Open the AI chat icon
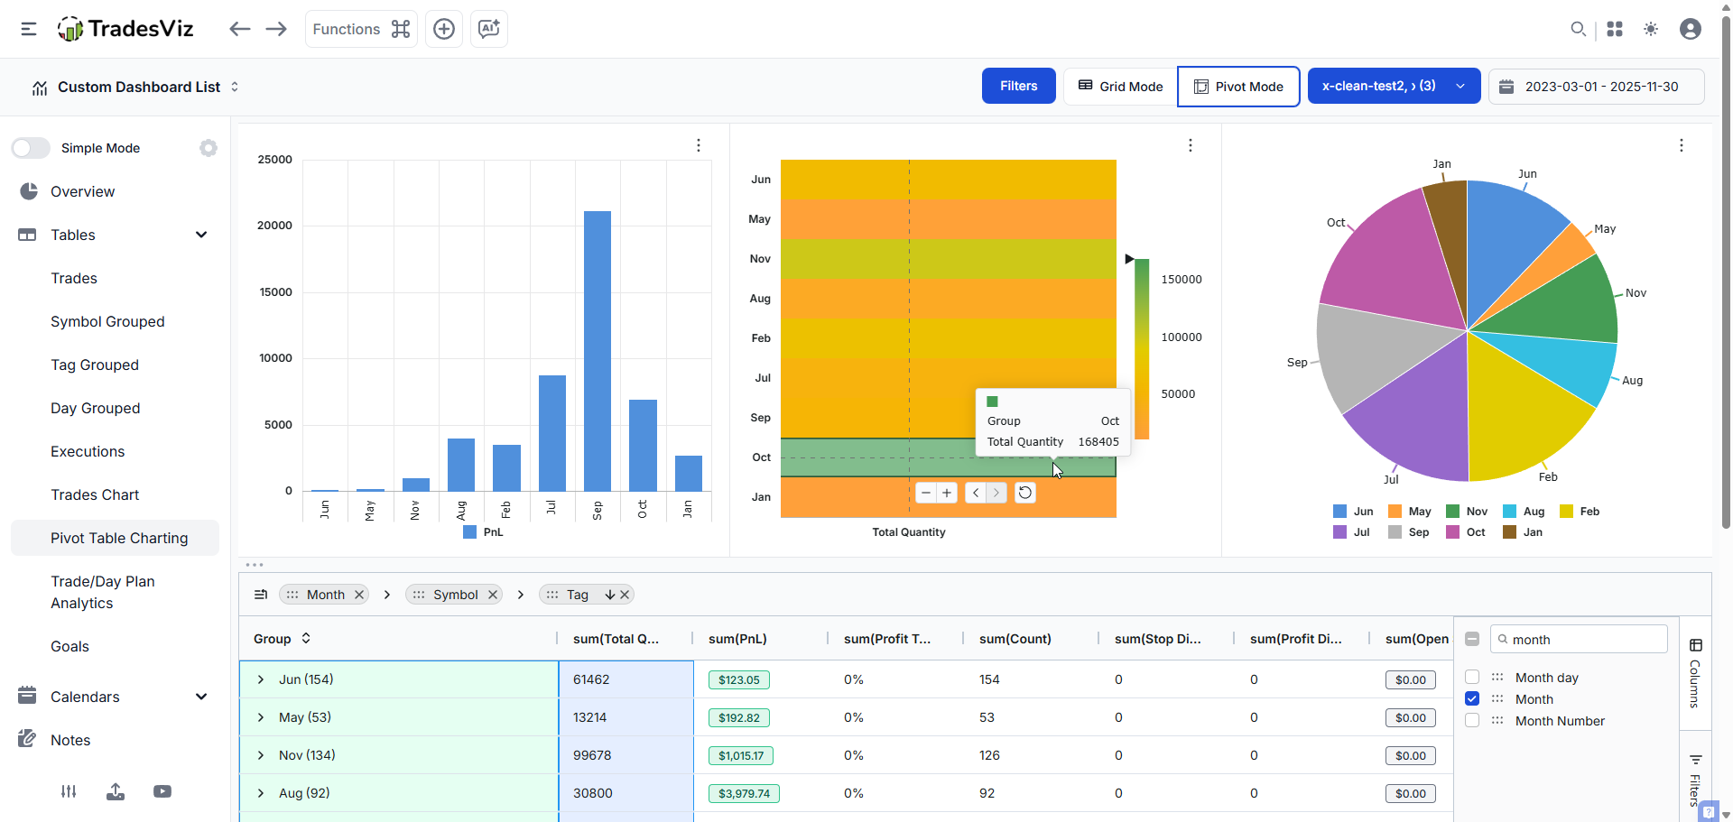The width and height of the screenshot is (1733, 822). coord(489,29)
